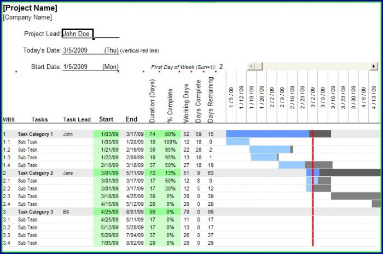The height and width of the screenshot is (254, 383).
Task: Click the Gantt bar for task 1.2
Action: coord(271,149)
